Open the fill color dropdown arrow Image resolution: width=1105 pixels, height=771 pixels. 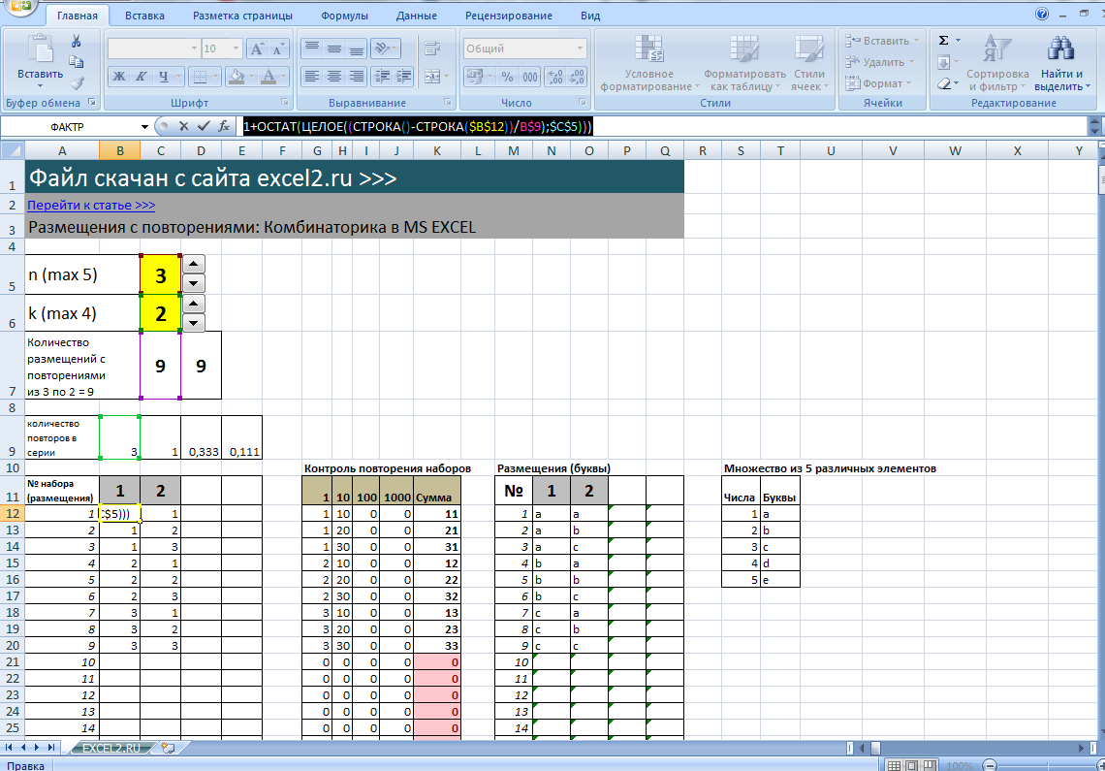[x=252, y=77]
